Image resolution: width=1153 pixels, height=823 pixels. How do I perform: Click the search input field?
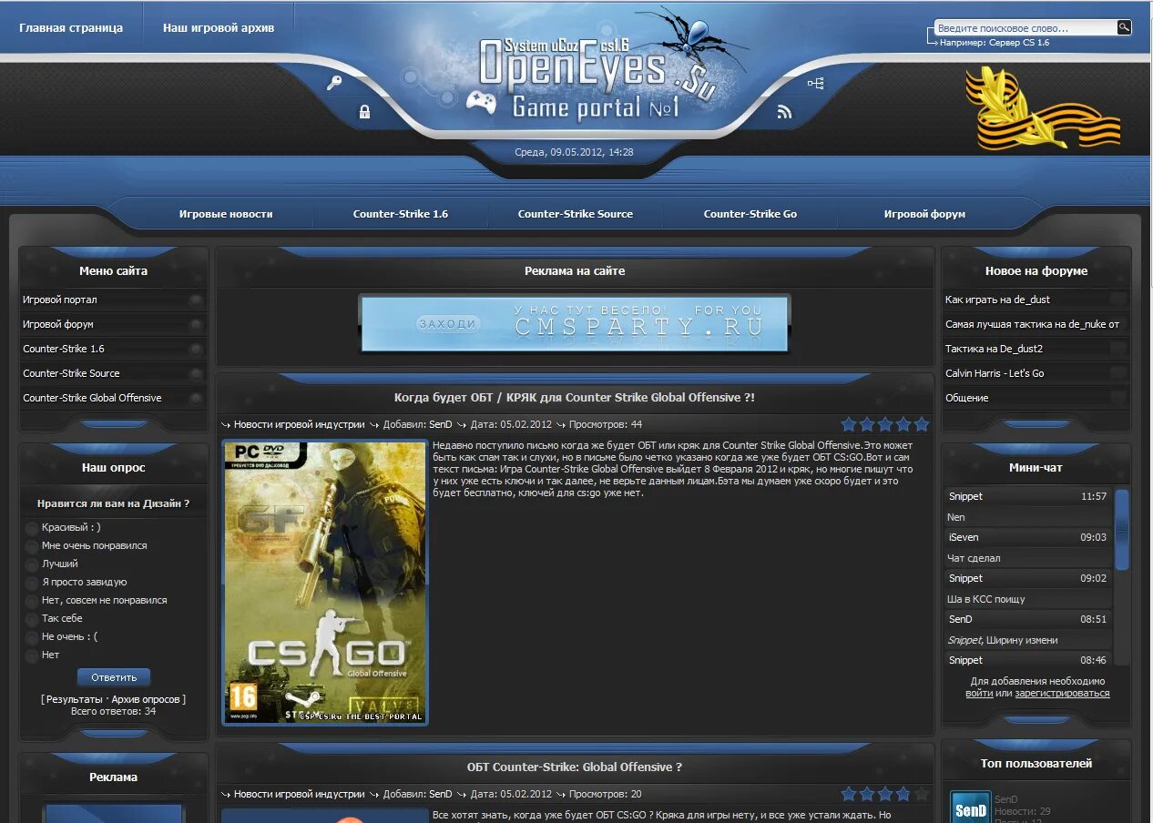click(x=1025, y=28)
